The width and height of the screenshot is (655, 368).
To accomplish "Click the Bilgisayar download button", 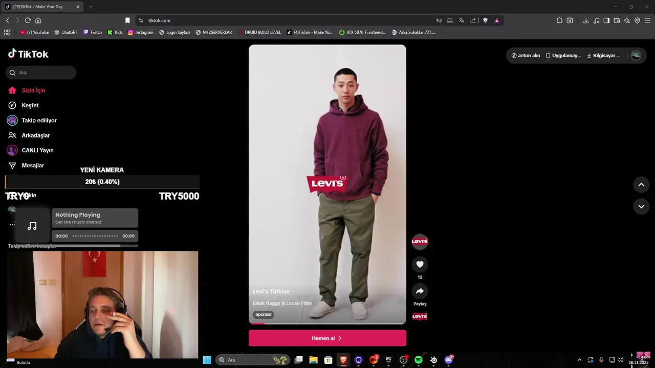I will (x=603, y=56).
